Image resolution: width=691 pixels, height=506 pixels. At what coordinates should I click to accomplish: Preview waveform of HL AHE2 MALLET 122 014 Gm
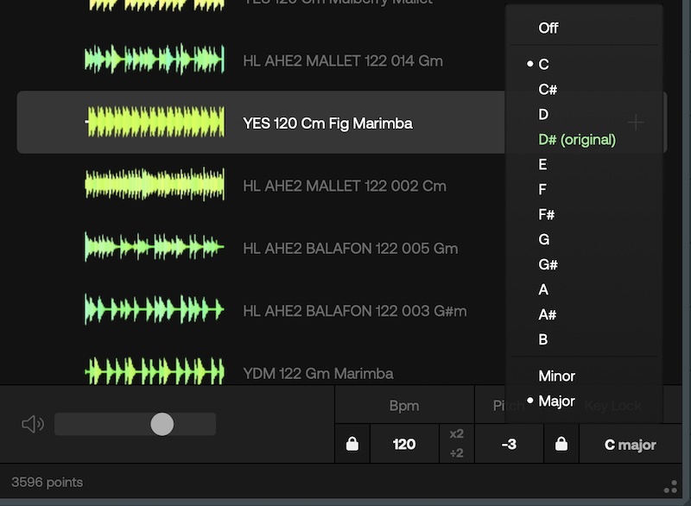(x=155, y=60)
